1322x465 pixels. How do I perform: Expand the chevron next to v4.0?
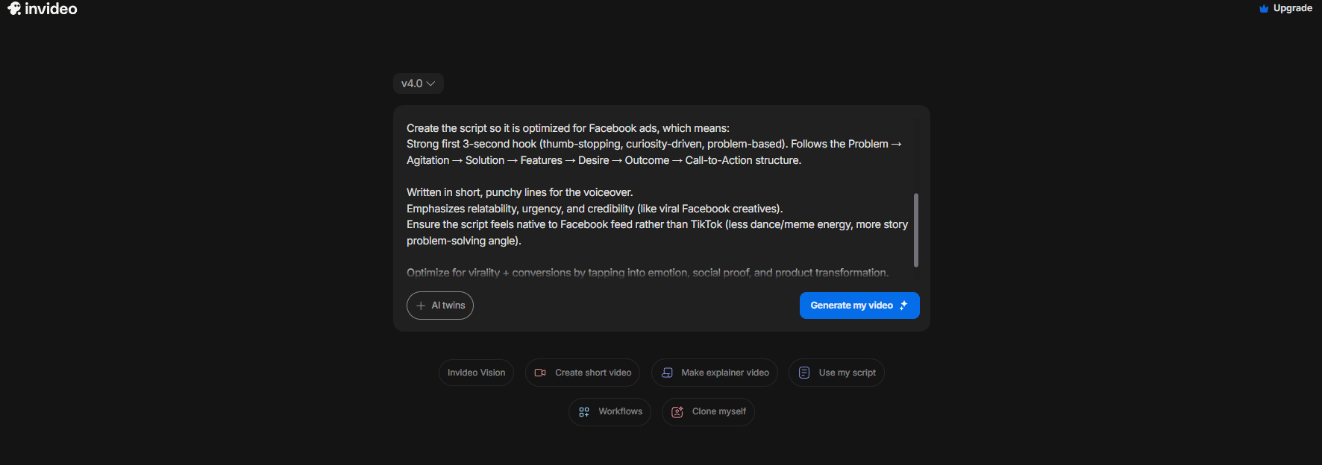point(430,83)
